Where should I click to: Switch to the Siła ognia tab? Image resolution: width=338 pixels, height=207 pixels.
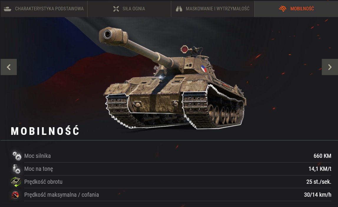coord(129,9)
